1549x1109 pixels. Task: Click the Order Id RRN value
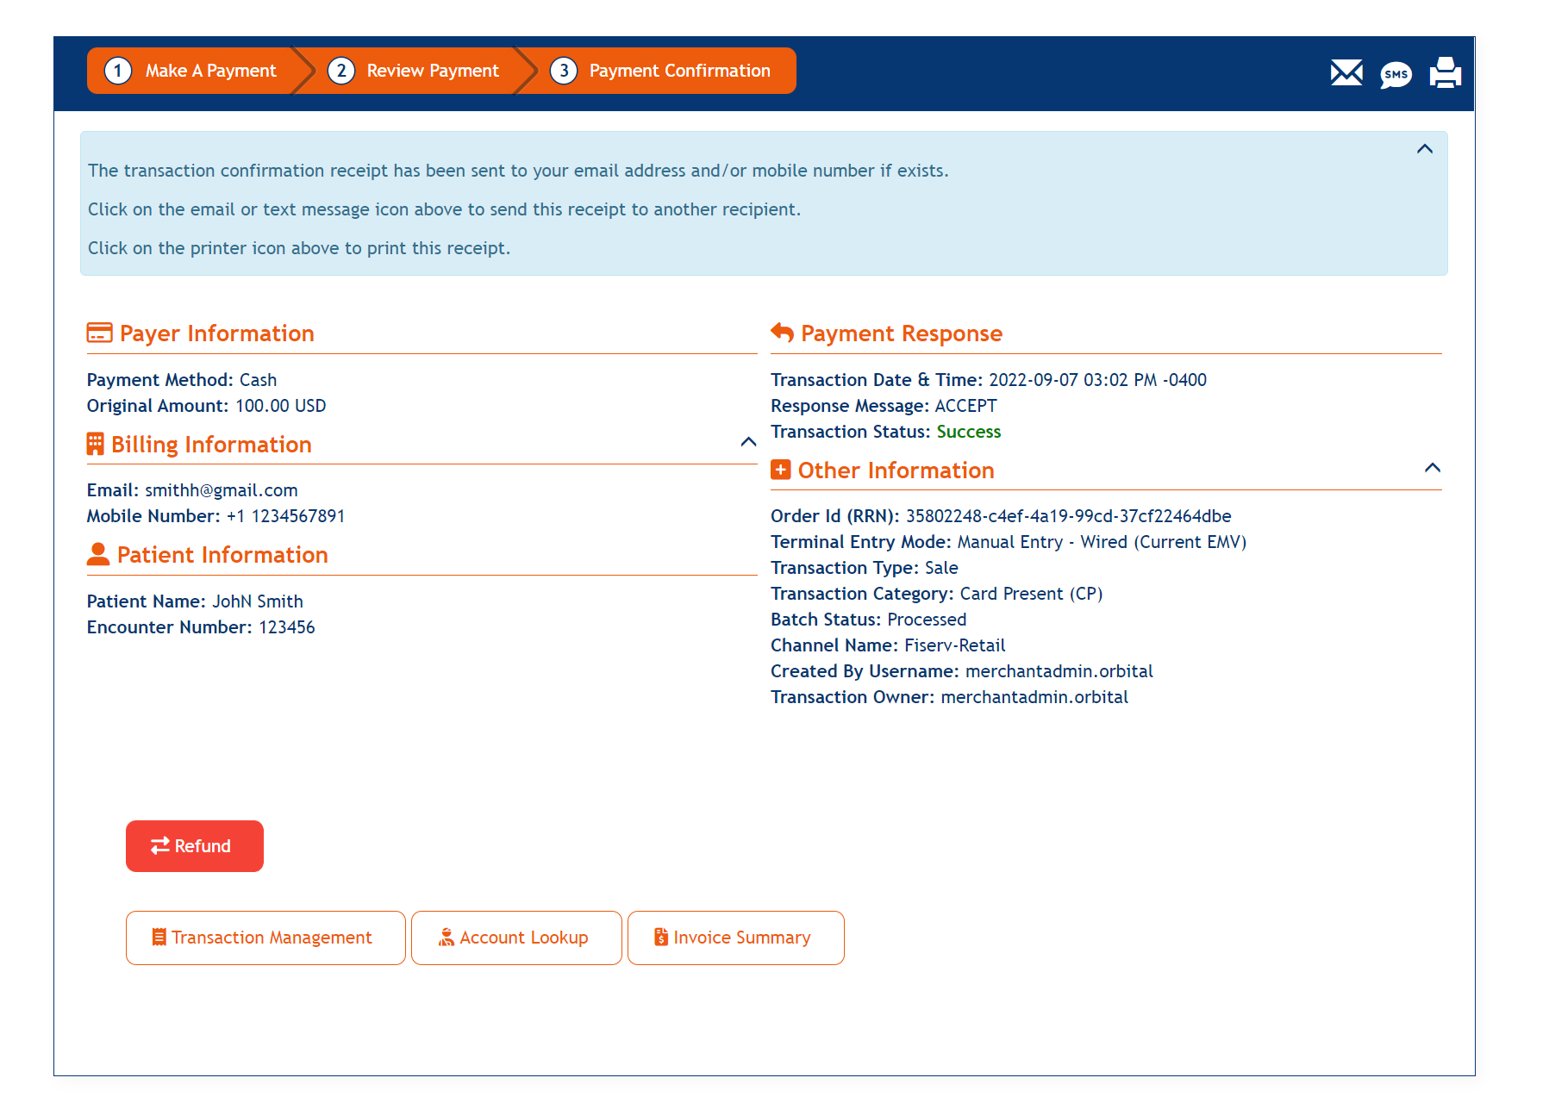(1068, 515)
